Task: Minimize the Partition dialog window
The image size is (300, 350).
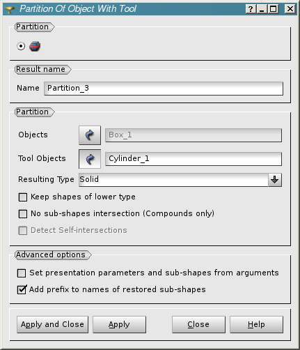Action: [262, 9]
